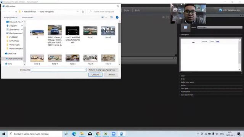Click the Link hyperlink in description editor
The width and height of the screenshot is (244, 137).
218,41
